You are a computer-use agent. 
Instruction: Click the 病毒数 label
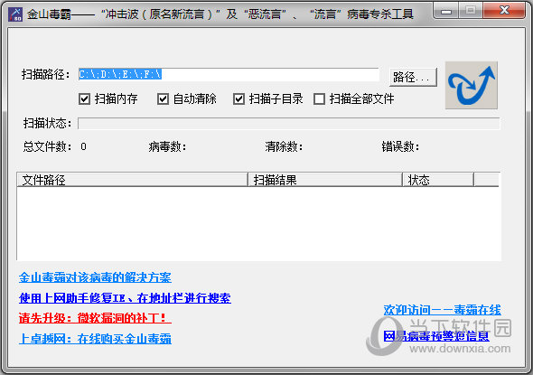pyautogui.click(x=167, y=147)
